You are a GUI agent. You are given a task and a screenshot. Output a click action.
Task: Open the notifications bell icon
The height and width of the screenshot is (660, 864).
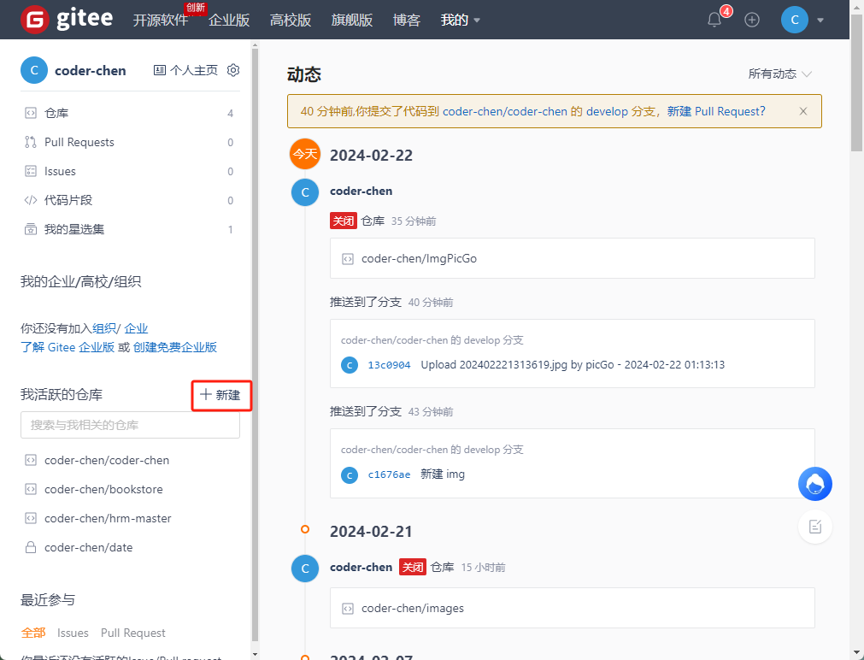pos(714,20)
